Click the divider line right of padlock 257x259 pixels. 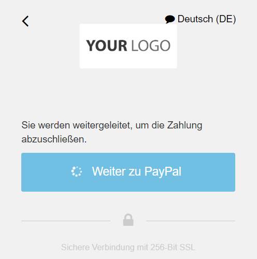pos(191,221)
